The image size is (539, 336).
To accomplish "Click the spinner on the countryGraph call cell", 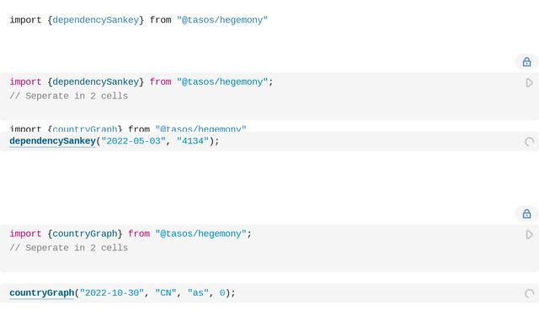I will pos(529,293).
